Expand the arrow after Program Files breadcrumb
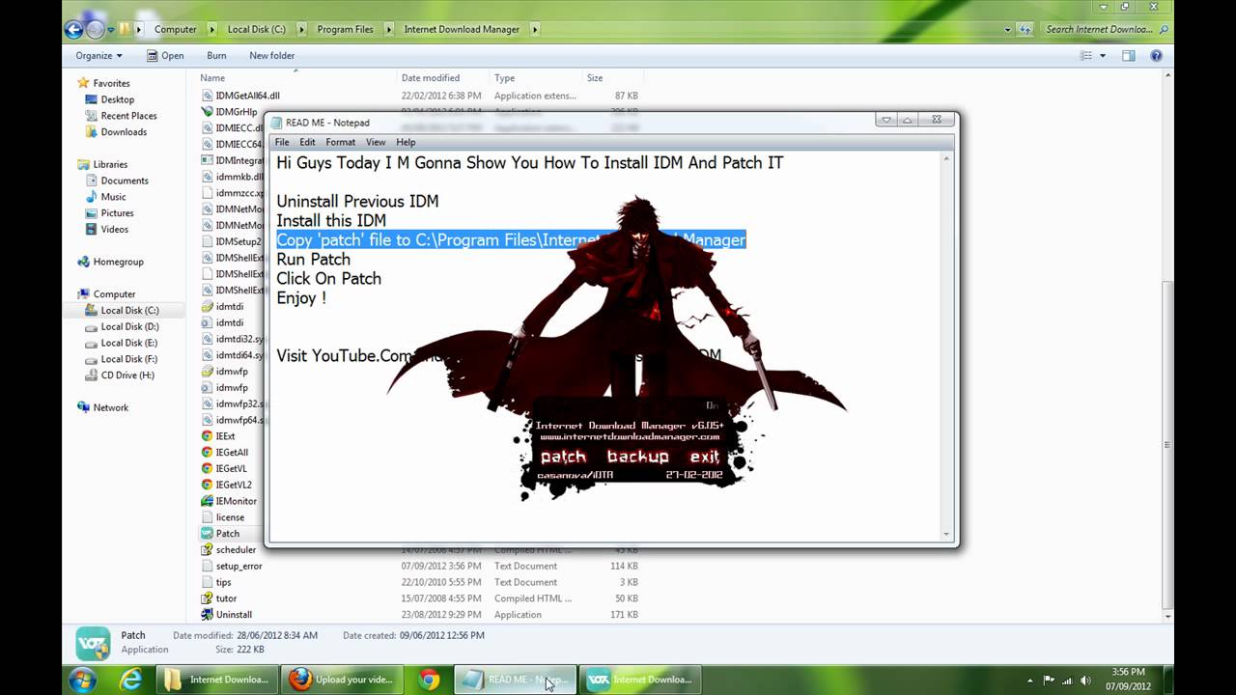Screen dimensions: 1236x695 tap(387, 29)
